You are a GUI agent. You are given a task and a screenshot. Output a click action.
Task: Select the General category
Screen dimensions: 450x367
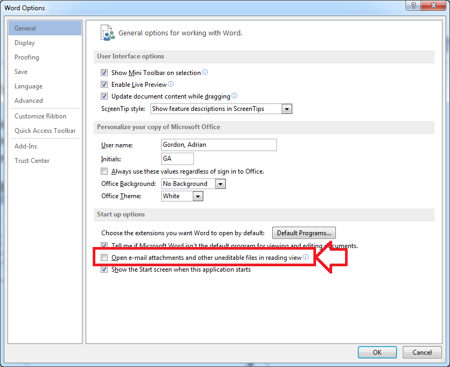coord(45,28)
